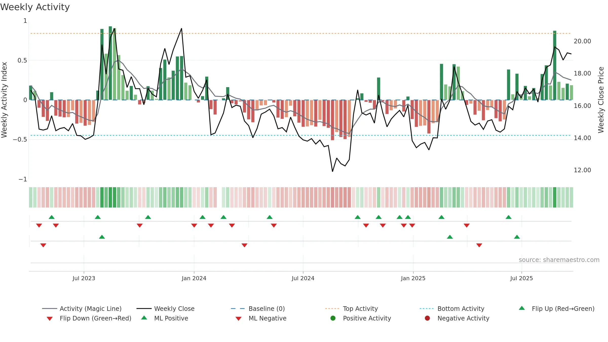Click the source: sharemaestro.com text
This screenshot has height=342, width=608.
[x=559, y=260]
